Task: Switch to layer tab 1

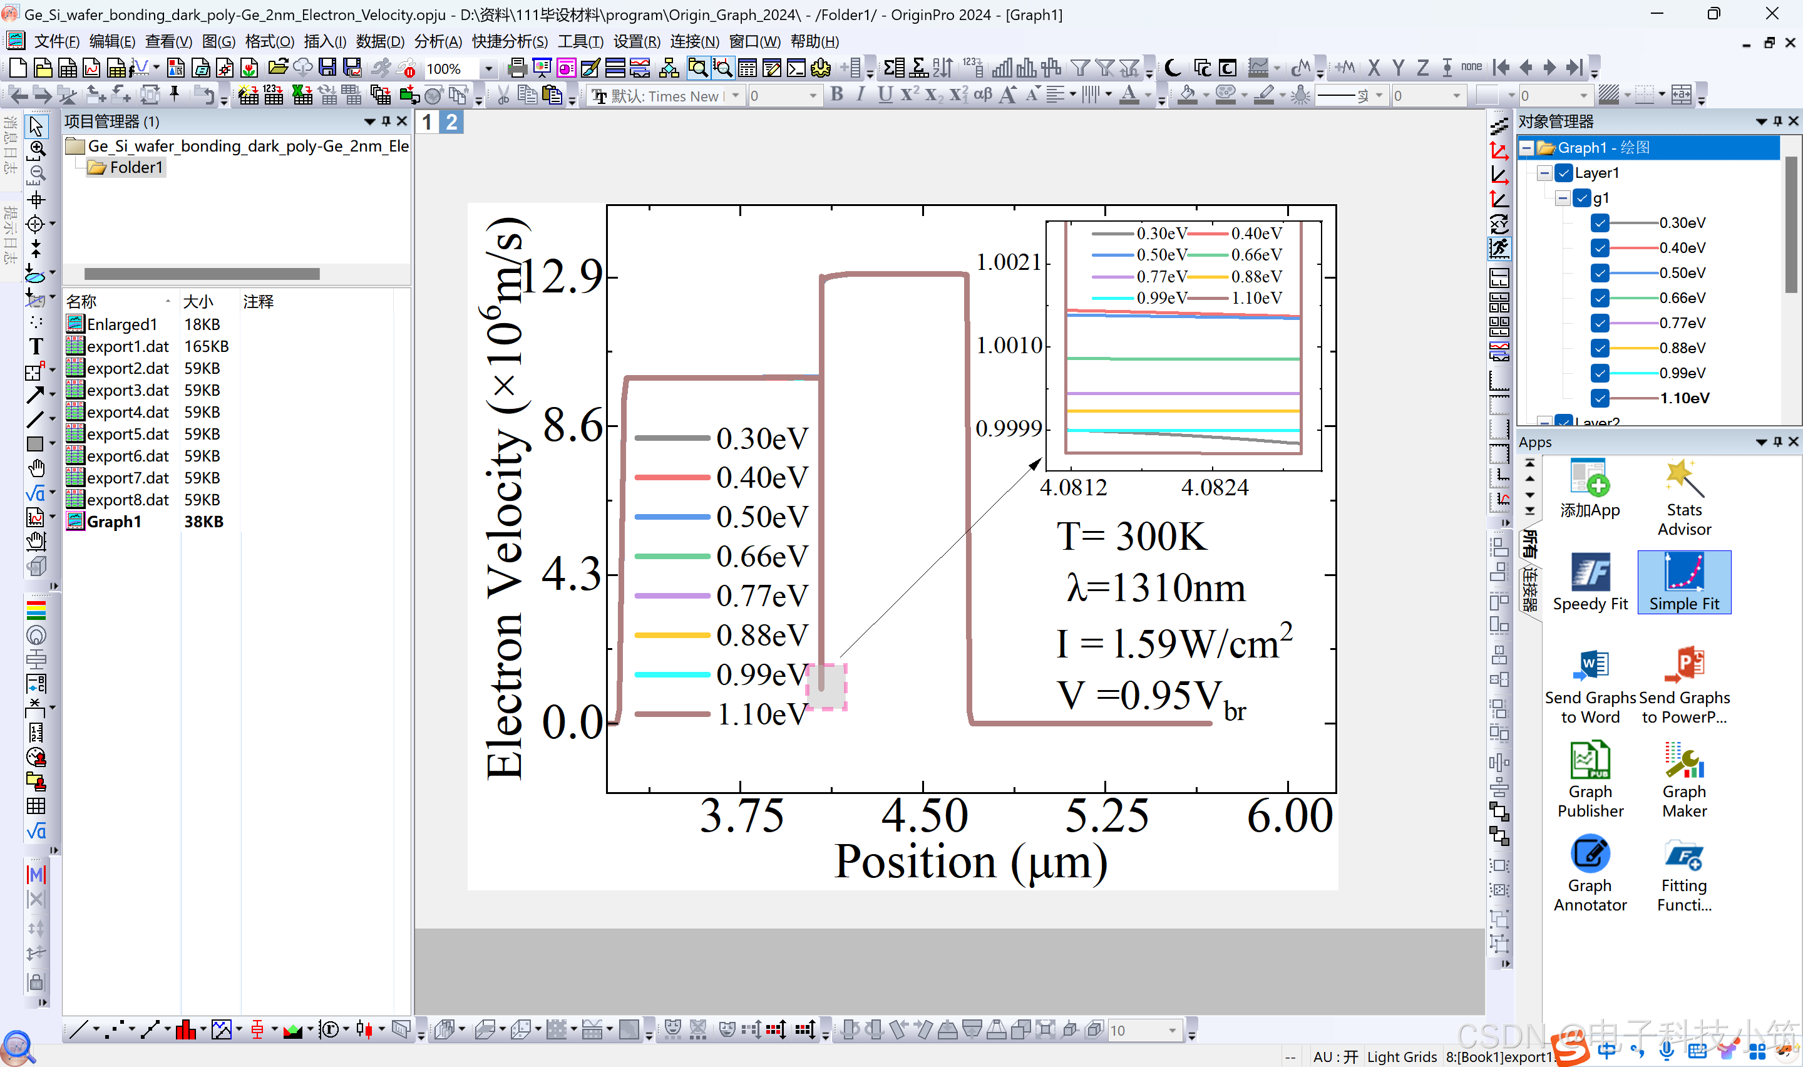Action: tap(427, 122)
